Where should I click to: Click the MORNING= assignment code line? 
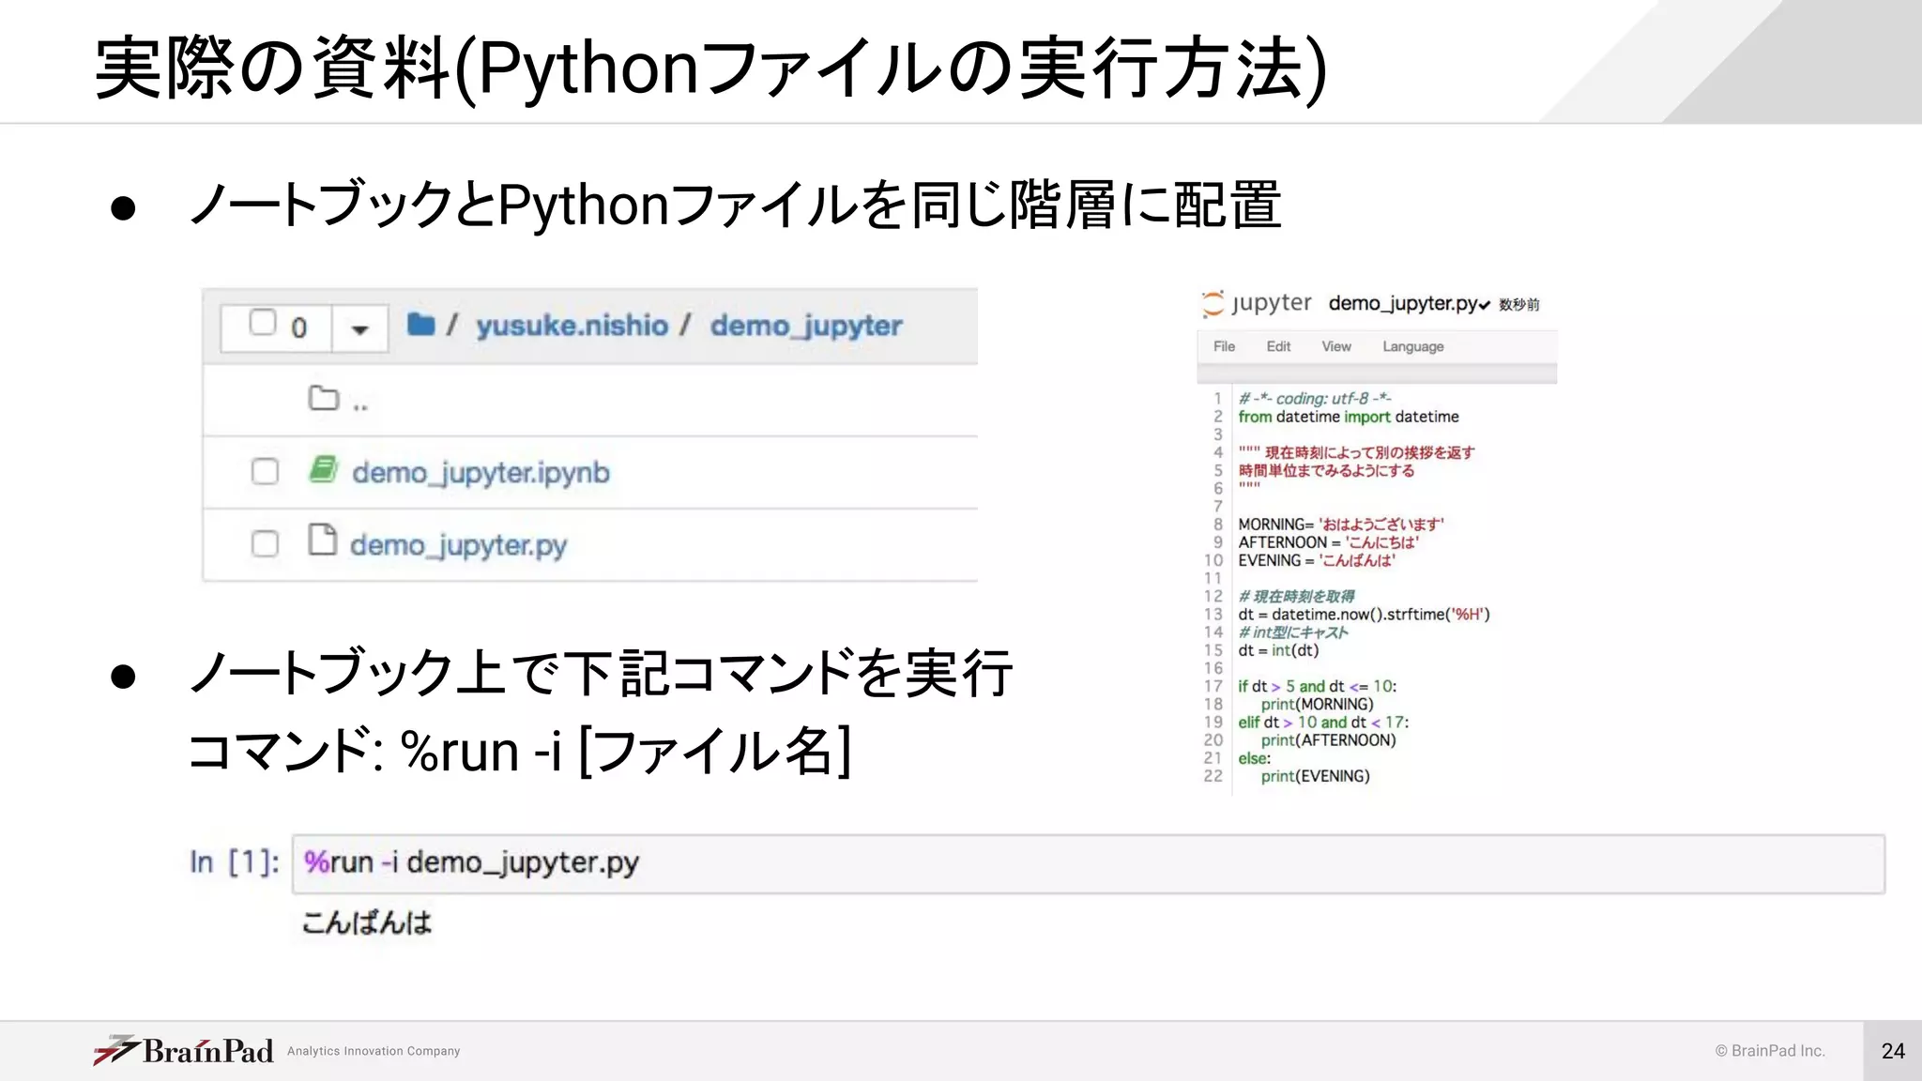click(1341, 525)
